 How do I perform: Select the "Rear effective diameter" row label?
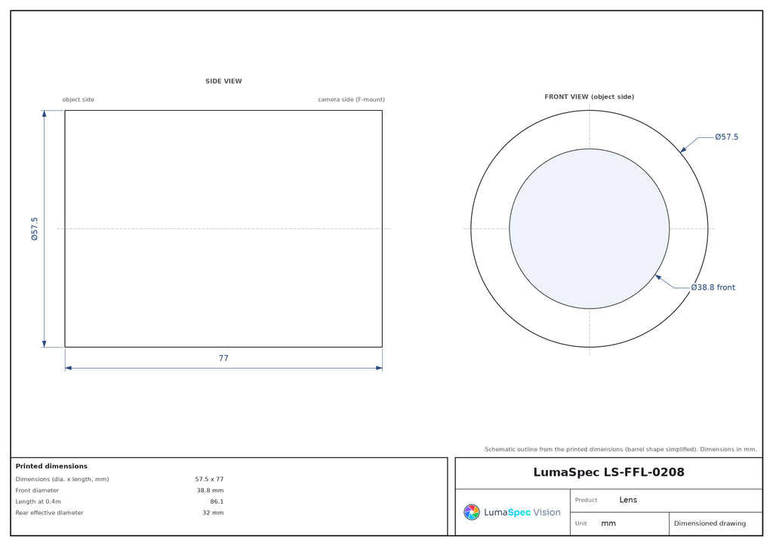(49, 513)
